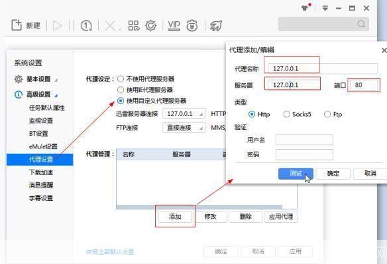
Task: Click the bottom 确定 button in settings window
Action: click(221, 251)
